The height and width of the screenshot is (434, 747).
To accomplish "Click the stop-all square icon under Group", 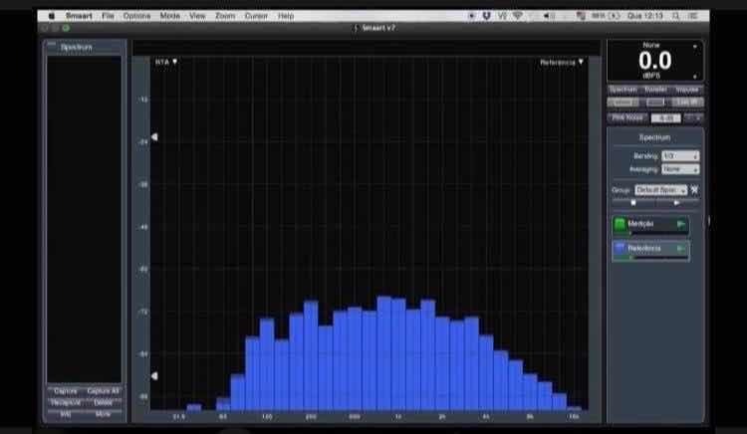I will (x=633, y=203).
